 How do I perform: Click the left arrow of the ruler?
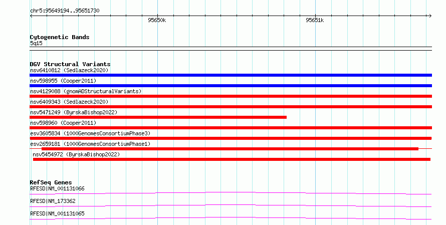coord(31,16)
